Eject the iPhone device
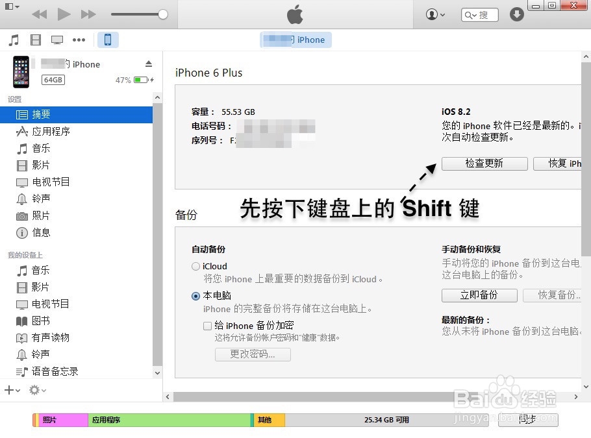 (149, 64)
